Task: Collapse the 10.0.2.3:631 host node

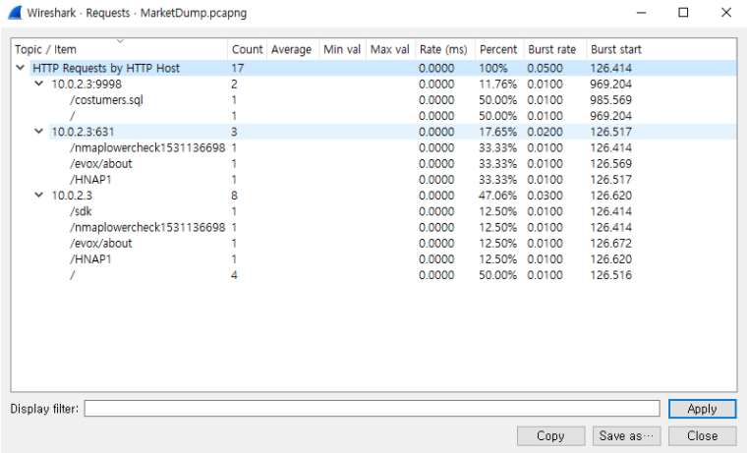Action: coord(39,132)
